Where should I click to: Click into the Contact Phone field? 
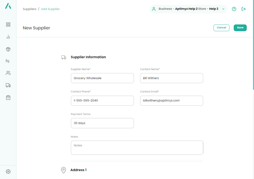(x=102, y=101)
